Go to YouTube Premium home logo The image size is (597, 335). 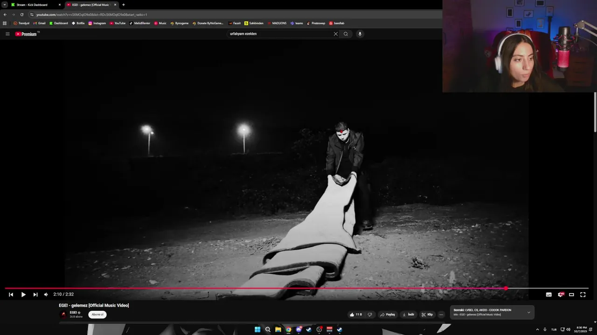pyautogui.click(x=27, y=34)
